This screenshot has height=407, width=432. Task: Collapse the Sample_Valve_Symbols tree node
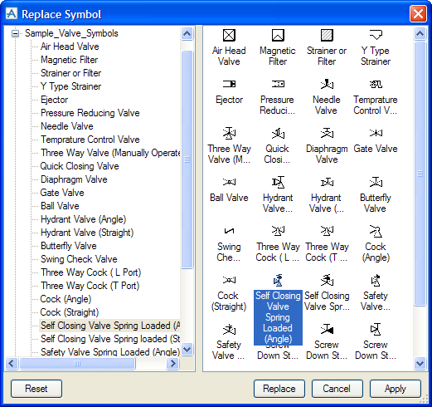16,34
